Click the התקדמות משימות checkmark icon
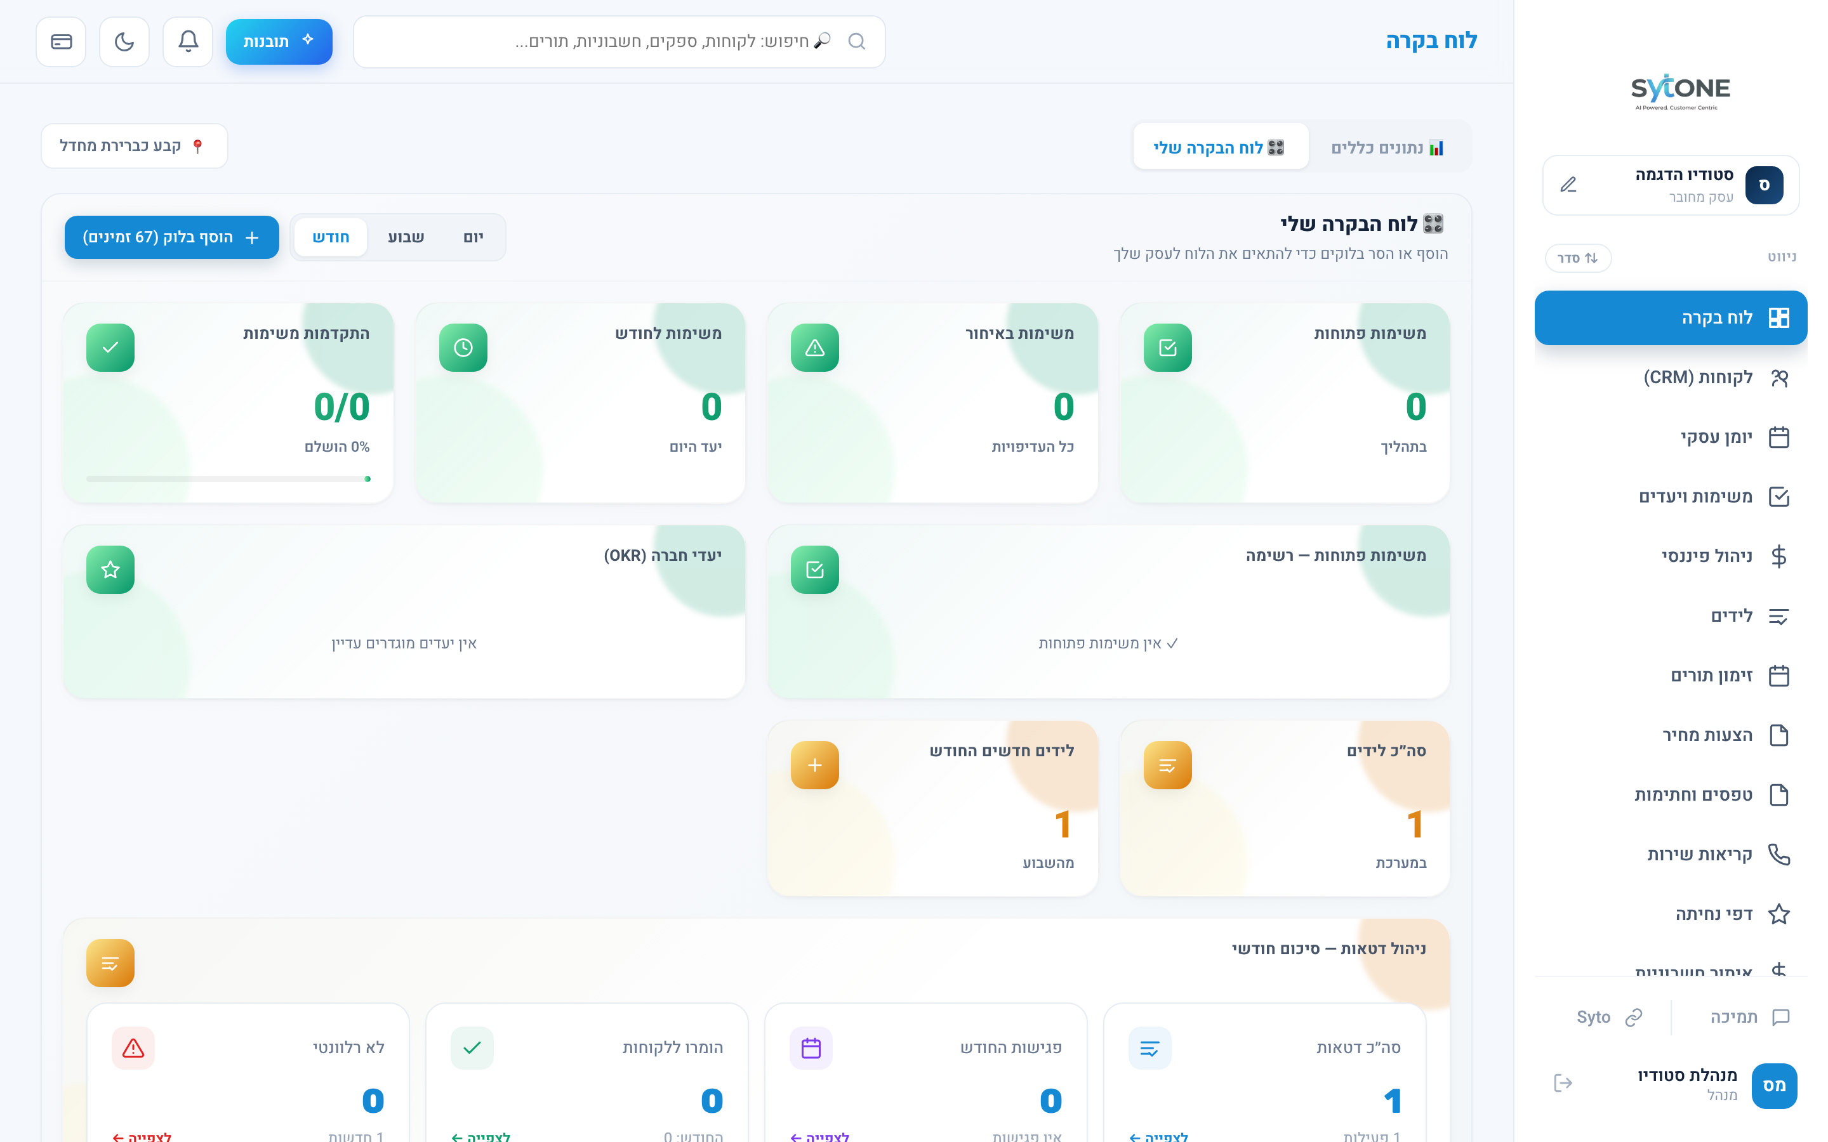 (x=110, y=348)
